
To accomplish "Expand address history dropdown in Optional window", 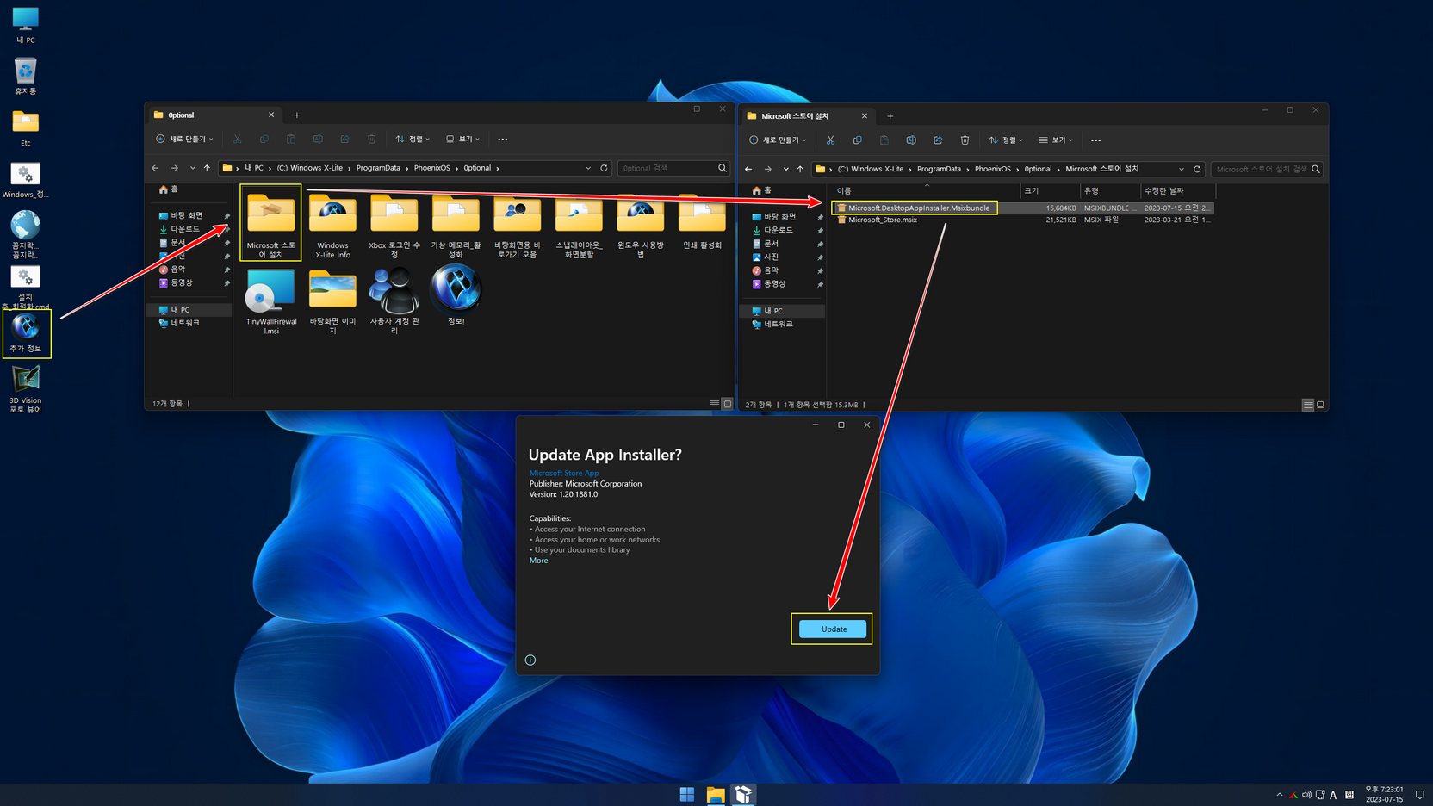I will (588, 168).
